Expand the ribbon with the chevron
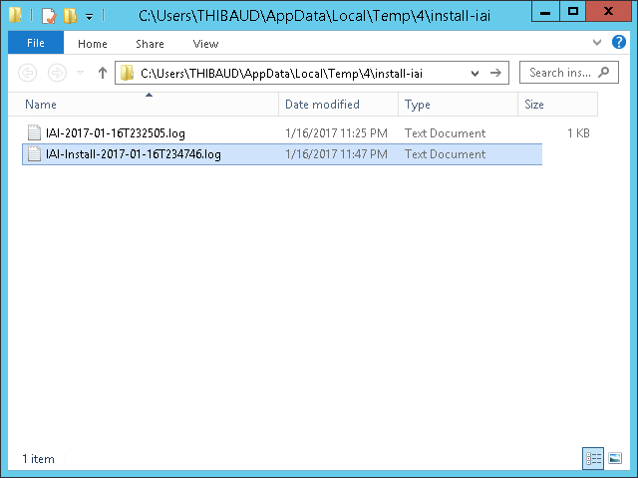638x478 pixels. 596,43
